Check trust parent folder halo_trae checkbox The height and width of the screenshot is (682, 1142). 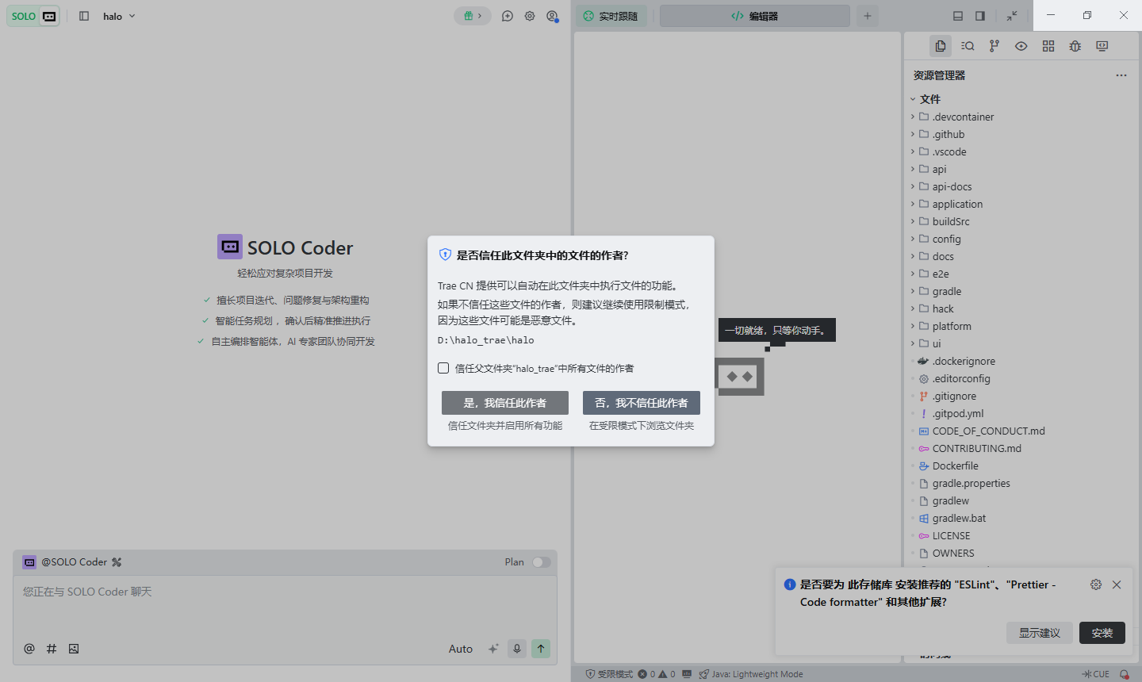click(x=443, y=368)
